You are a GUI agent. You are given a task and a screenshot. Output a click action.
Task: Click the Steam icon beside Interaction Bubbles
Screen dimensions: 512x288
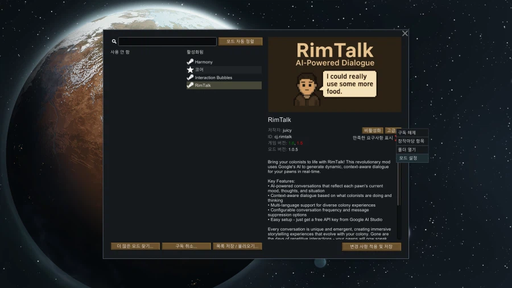tap(190, 77)
